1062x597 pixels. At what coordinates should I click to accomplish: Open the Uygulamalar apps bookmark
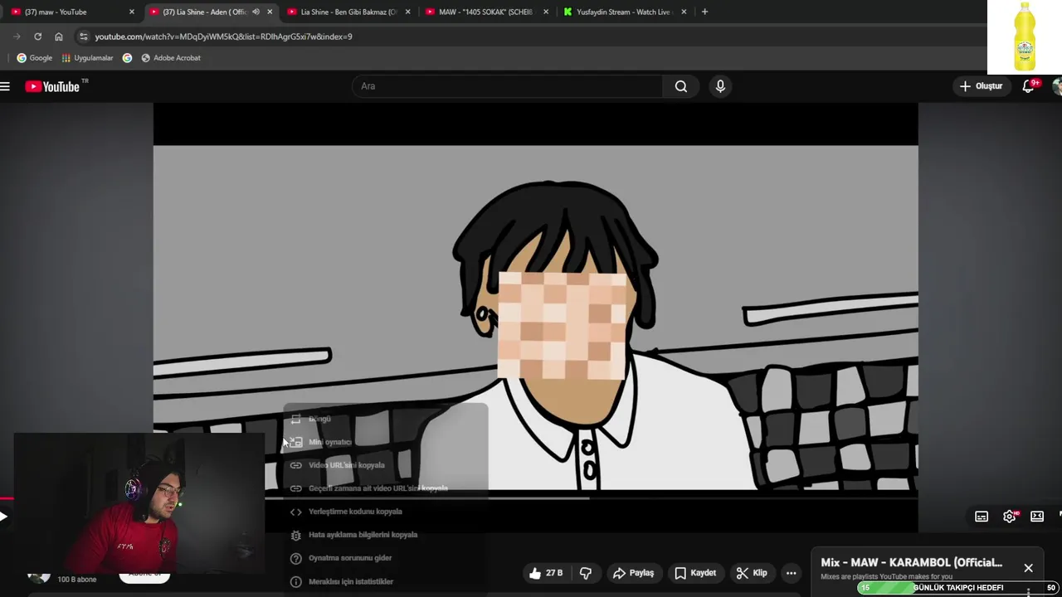[x=87, y=58]
